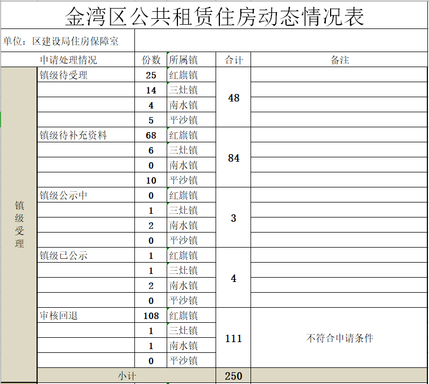The height and width of the screenshot is (384, 429).
Task: Select the 所属镇 column header
Action: pyautogui.click(x=184, y=60)
